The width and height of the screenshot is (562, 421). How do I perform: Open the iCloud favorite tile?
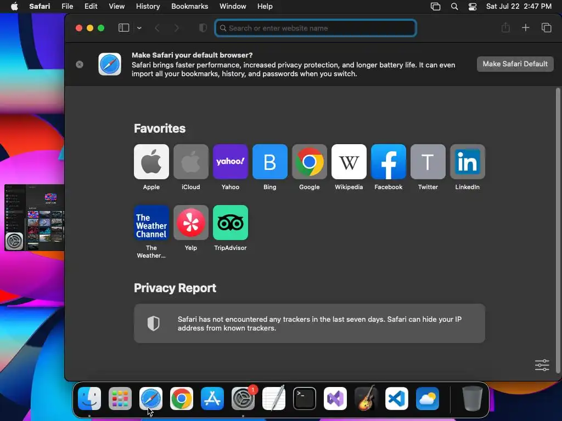(x=190, y=162)
